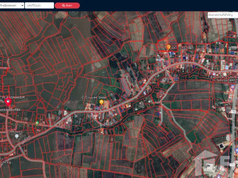Click the grey temple marker below วัดต๋อมดง

[x=17, y=136]
